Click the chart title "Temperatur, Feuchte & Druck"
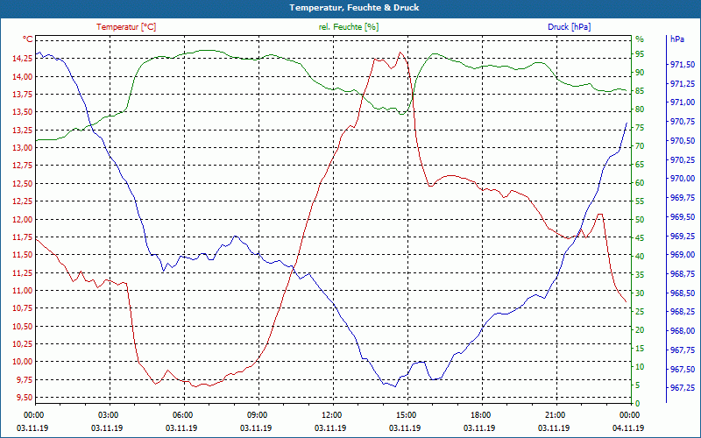This screenshot has width=701, height=438. pos(354,8)
